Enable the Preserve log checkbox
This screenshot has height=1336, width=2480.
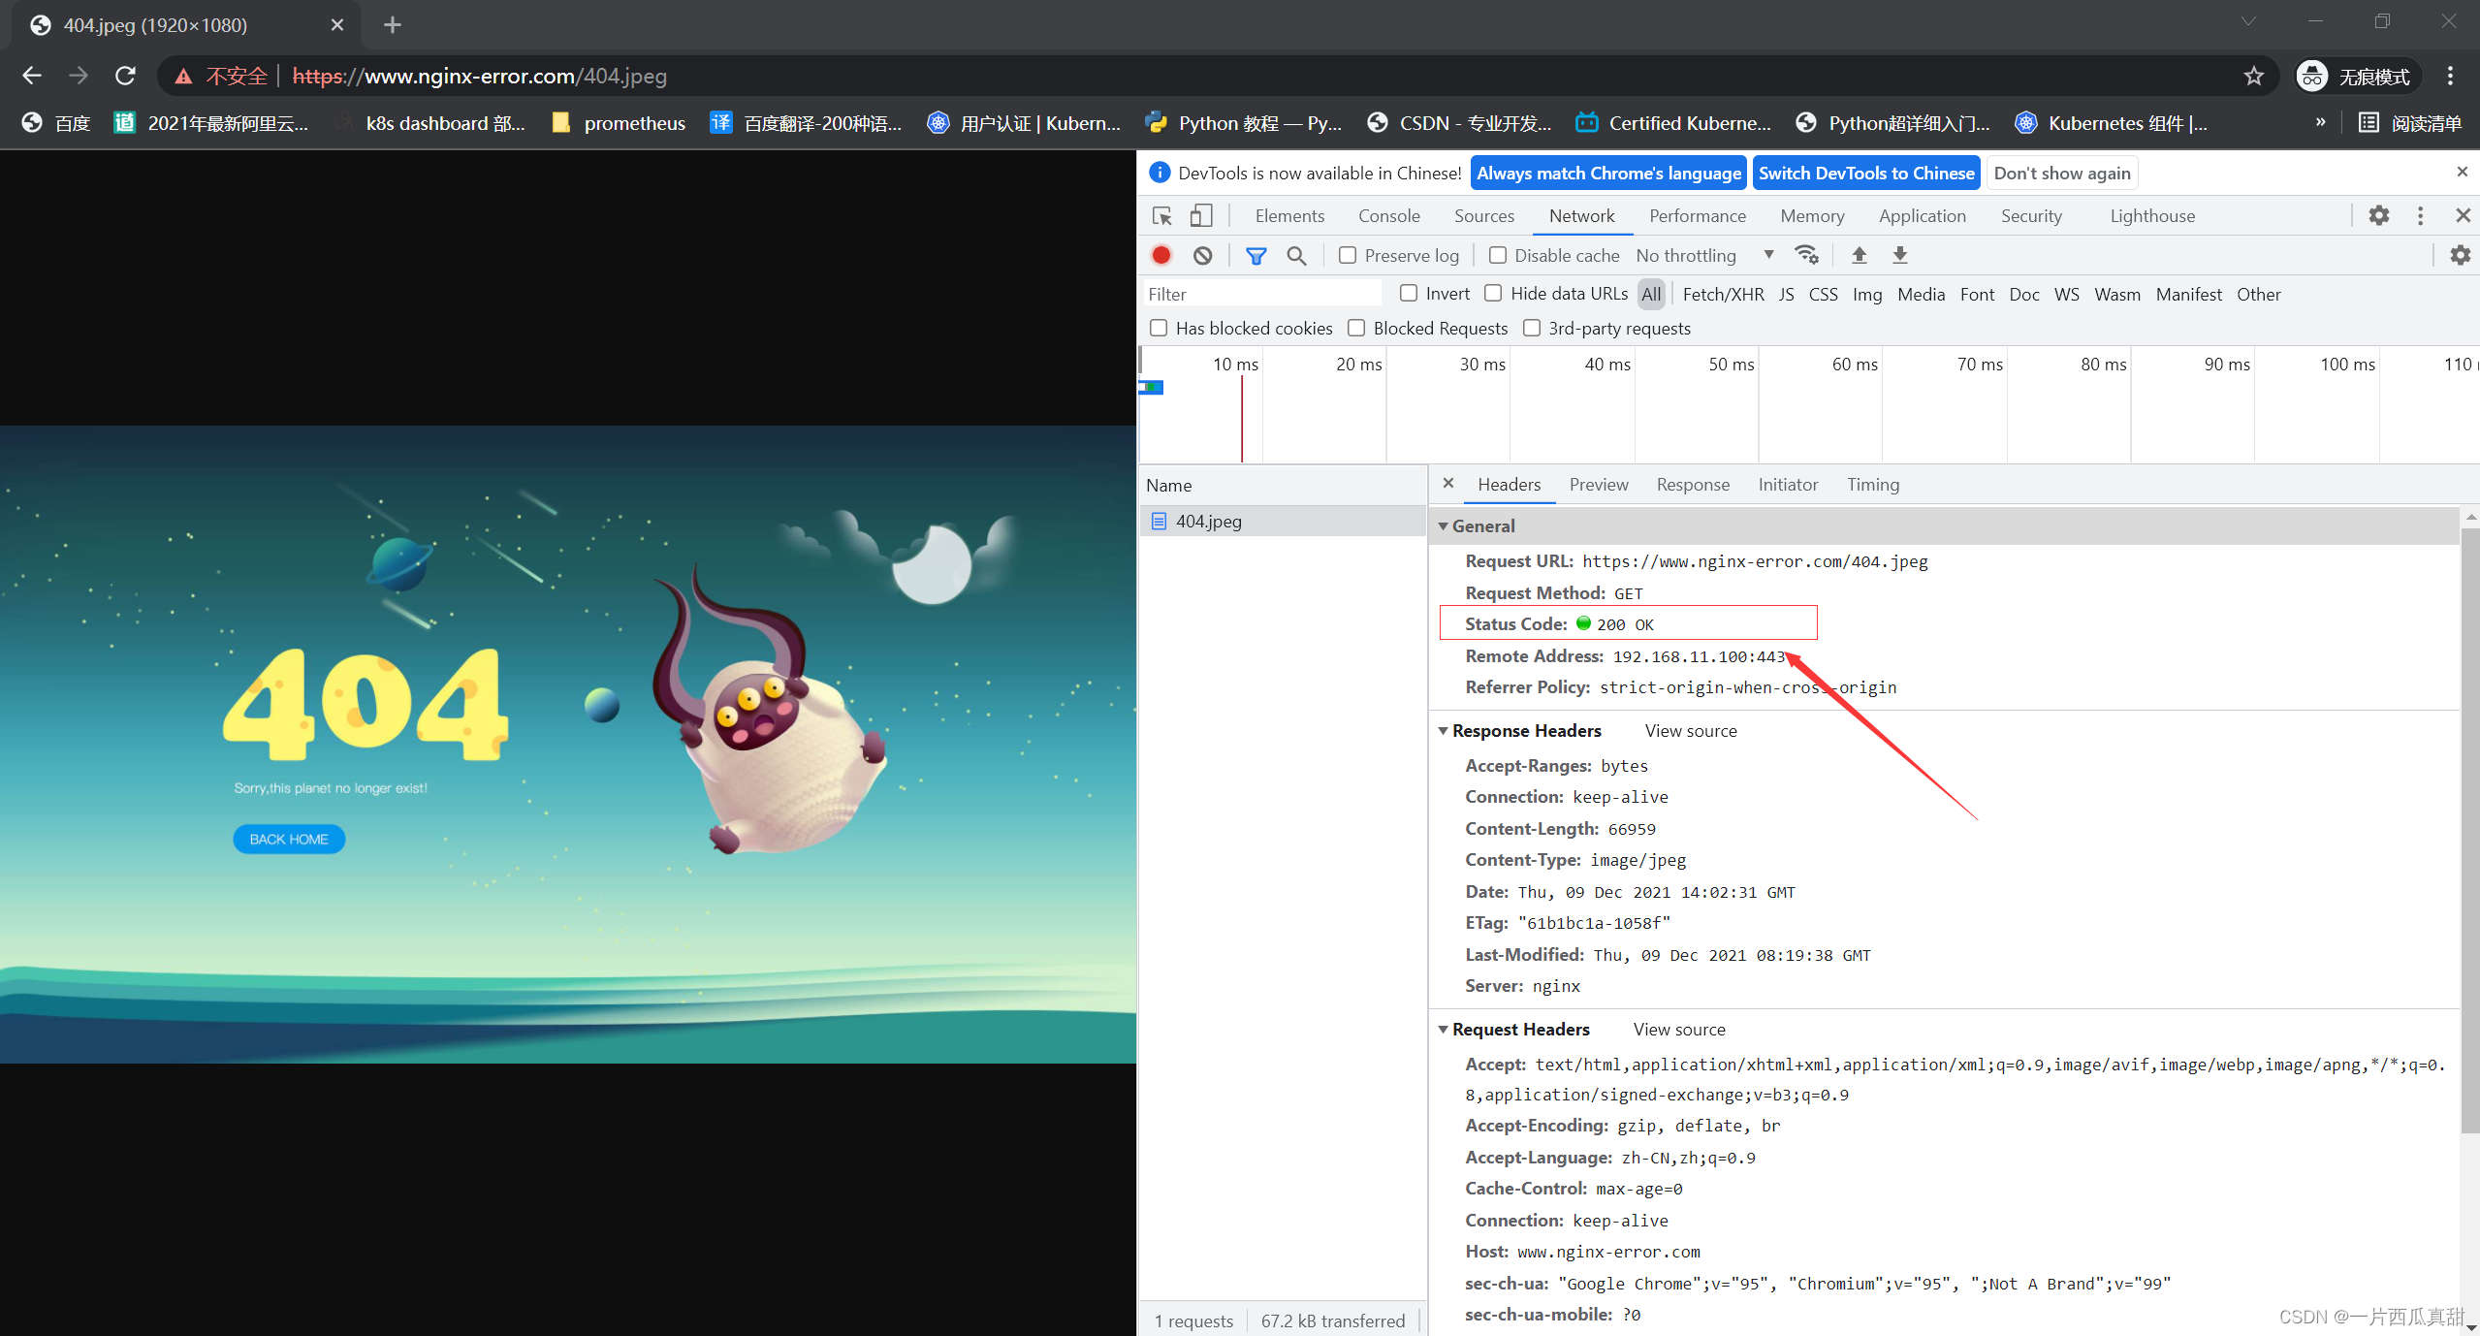point(1347,255)
